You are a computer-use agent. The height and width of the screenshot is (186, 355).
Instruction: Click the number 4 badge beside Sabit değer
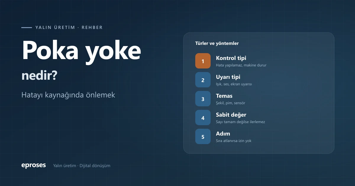[203, 118]
